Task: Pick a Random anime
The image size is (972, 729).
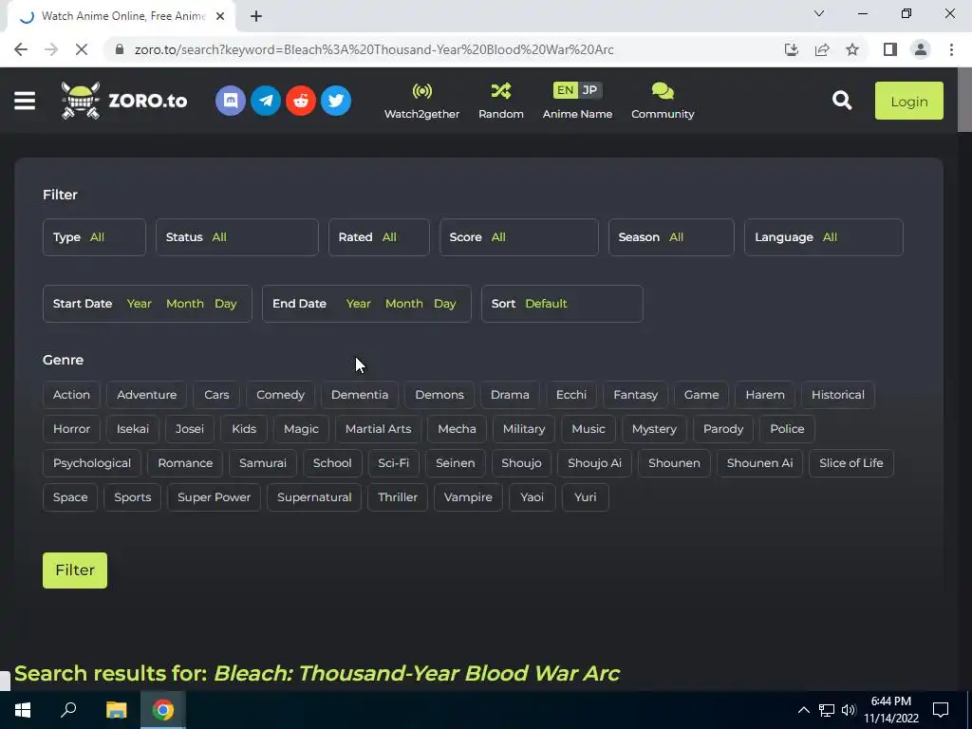Action: pyautogui.click(x=501, y=101)
